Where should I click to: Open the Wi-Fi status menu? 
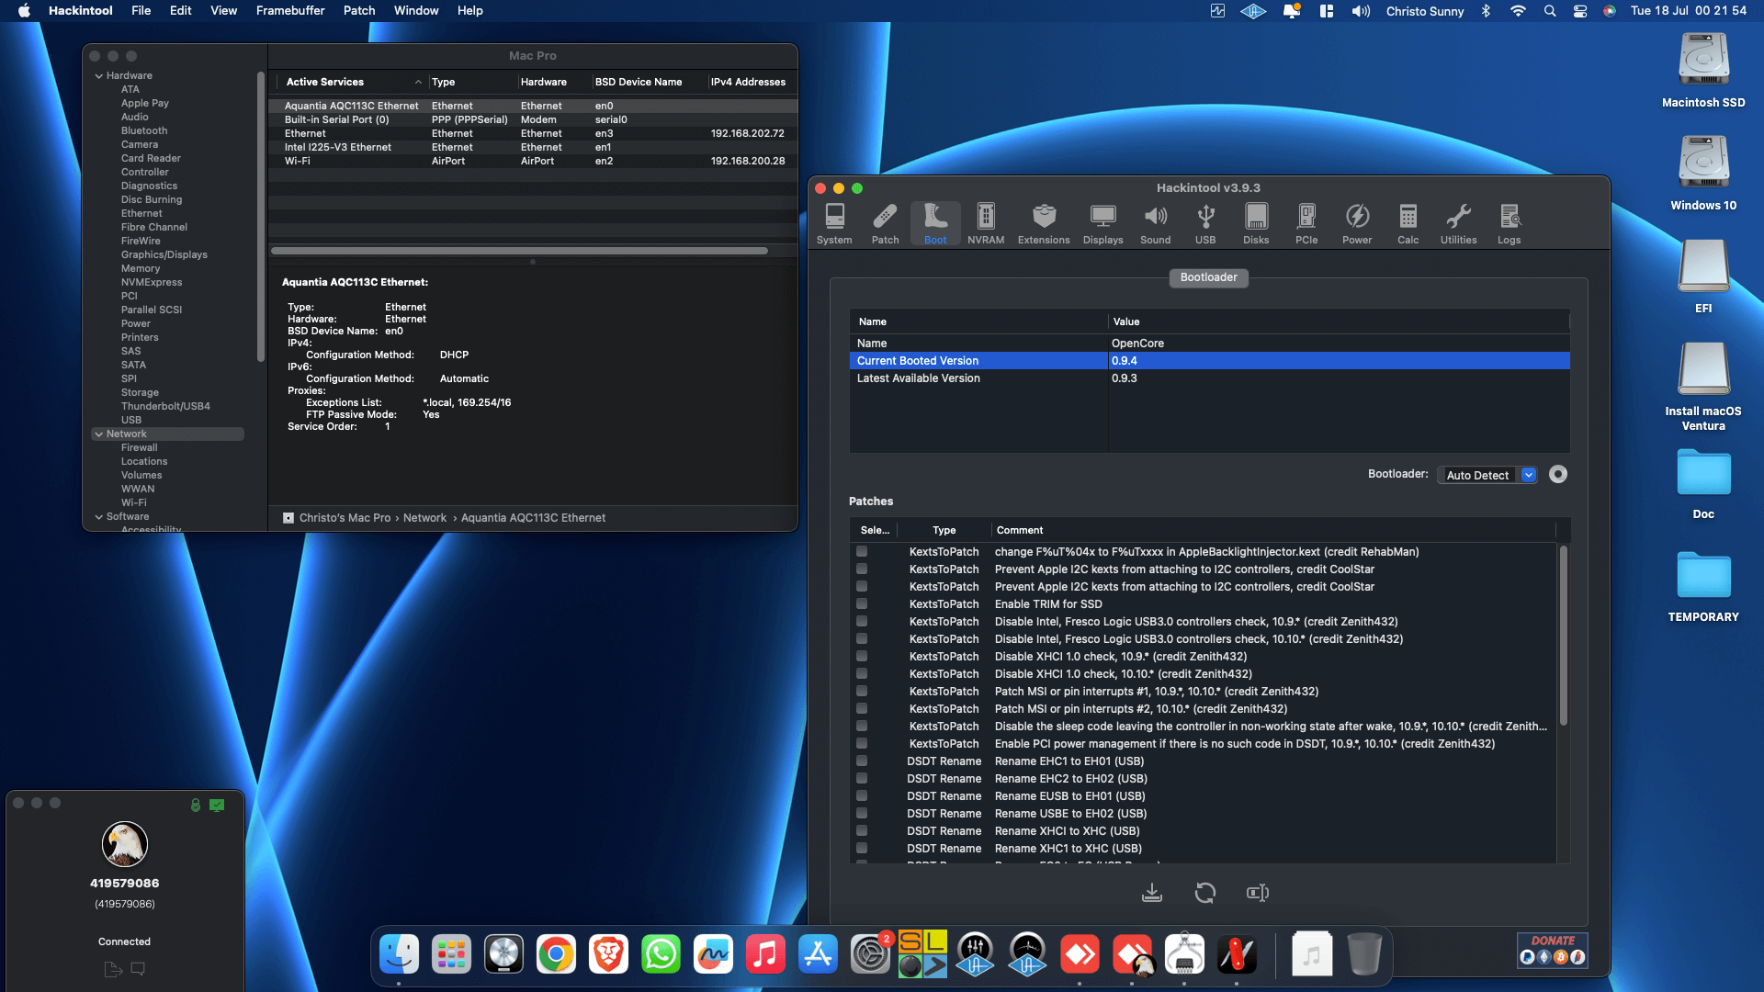[x=1518, y=11]
